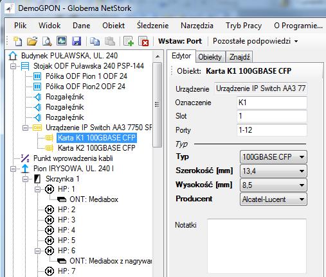The width and height of the screenshot is (326, 277).
Task: Collapse the HP: 1 tree node
Action: pos(37,189)
